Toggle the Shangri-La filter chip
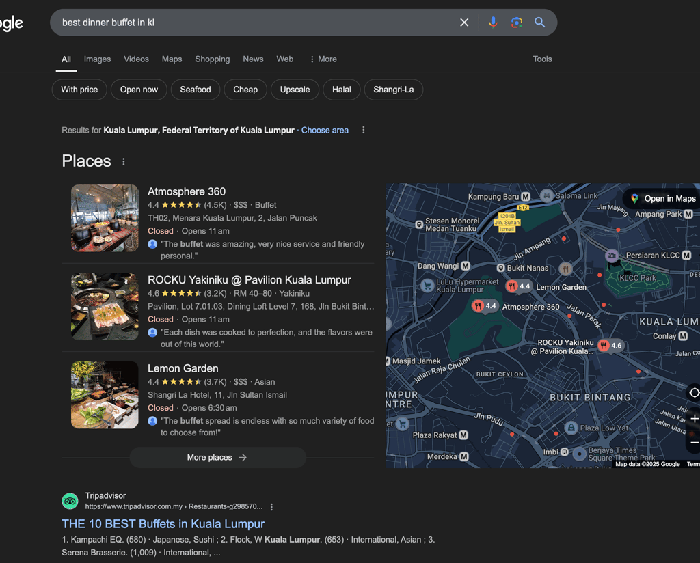 394,90
